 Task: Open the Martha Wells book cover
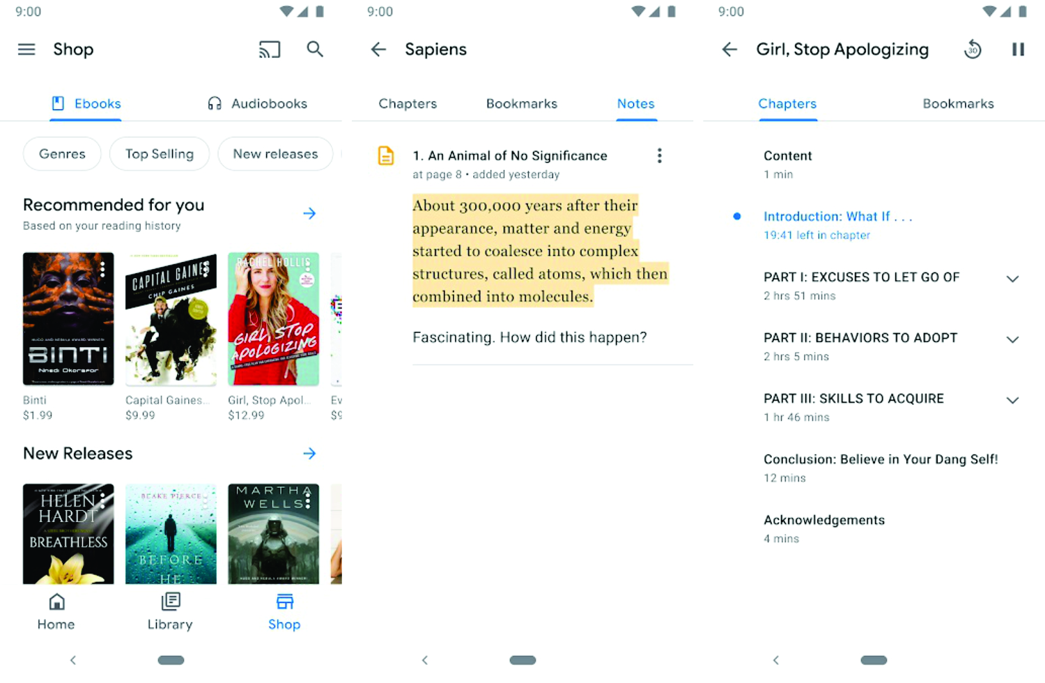tap(273, 534)
